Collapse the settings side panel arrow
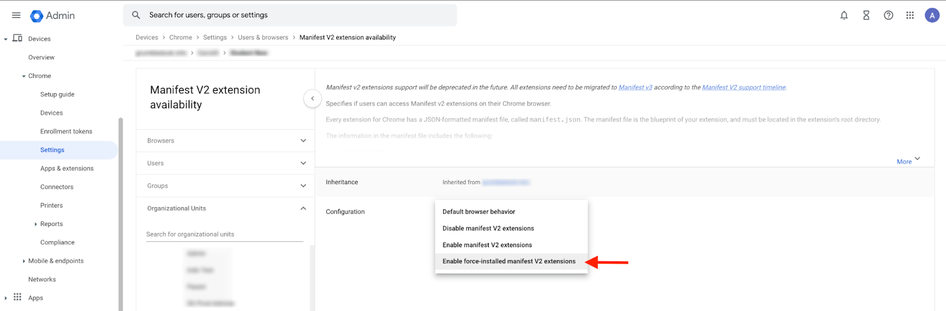 (x=312, y=99)
